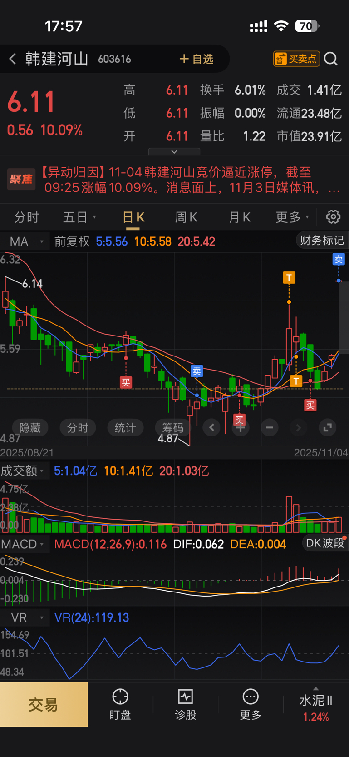Open the search magnifier icon

tap(331, 59)
